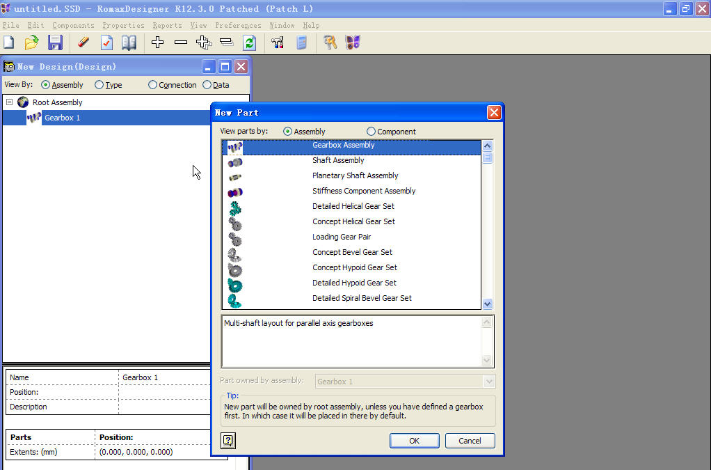
Task: Click Gearbox Assembly icon in part list
Action: point(235,148)
